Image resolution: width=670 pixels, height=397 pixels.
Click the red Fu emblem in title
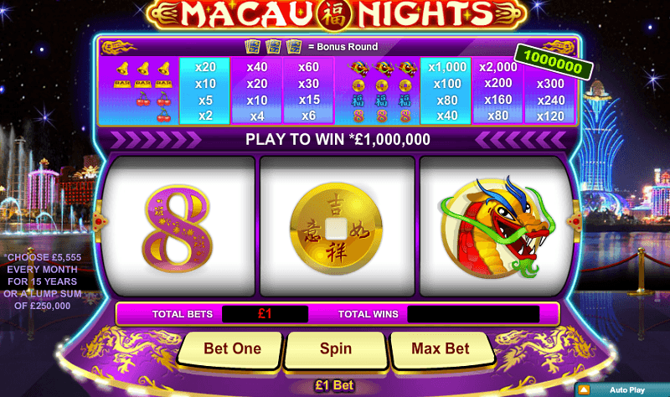pyautogui.click(x=334, y=15)
